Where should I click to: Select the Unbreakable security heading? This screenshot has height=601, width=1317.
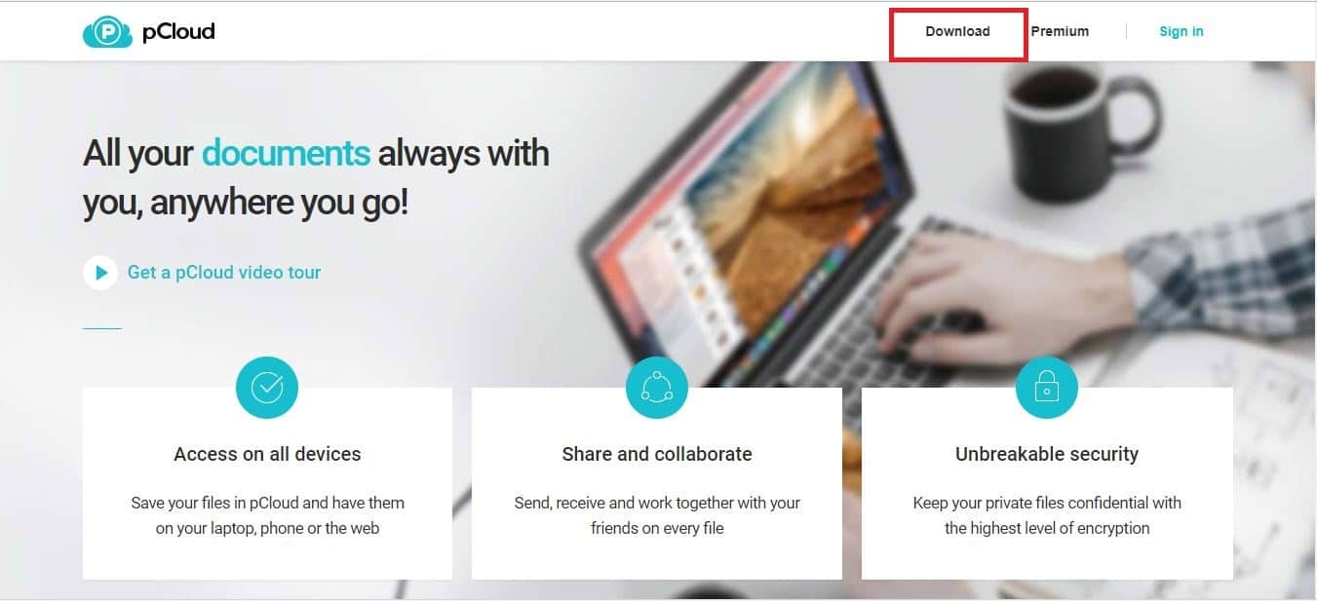1047,454
